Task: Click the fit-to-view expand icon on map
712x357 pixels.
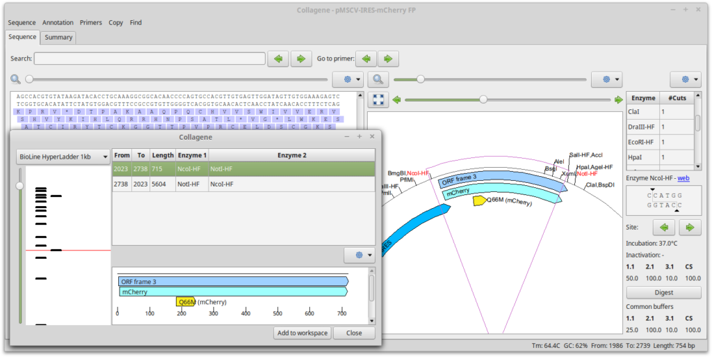Action: [378, 100]
